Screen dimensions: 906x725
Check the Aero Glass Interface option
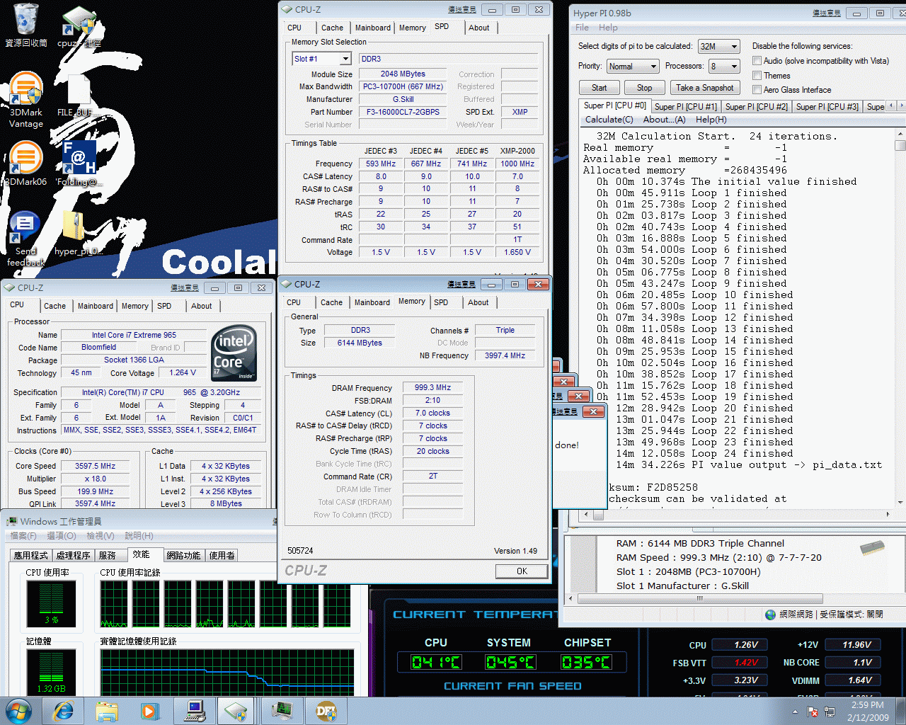coord(757,90)
